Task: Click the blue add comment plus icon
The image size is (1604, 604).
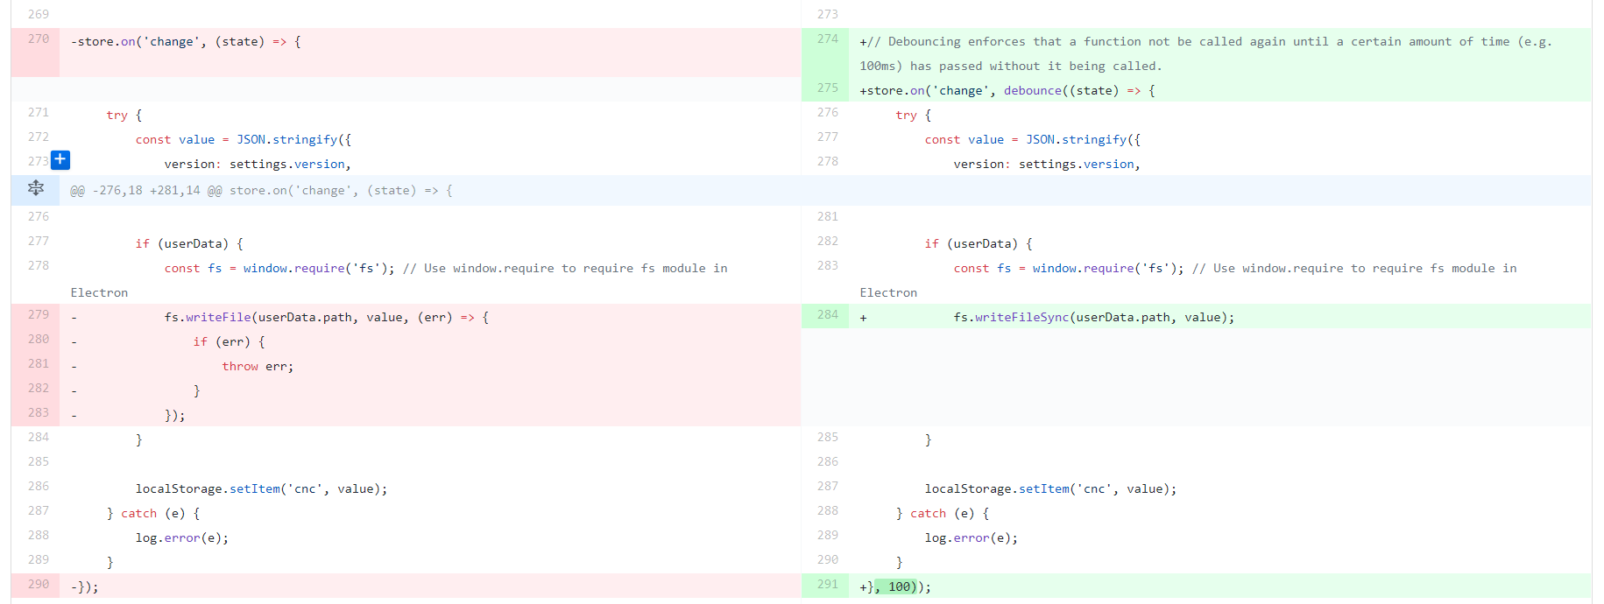Action: click(x=60, y=160)
